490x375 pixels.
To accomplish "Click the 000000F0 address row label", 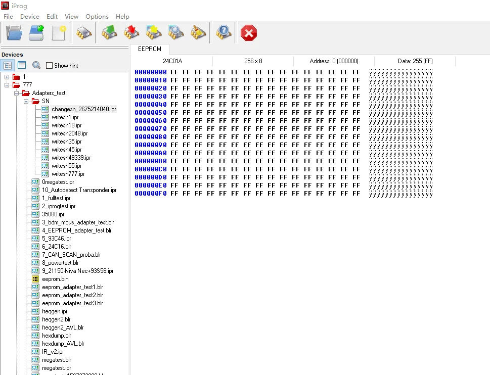I will (x=151, y=194).
